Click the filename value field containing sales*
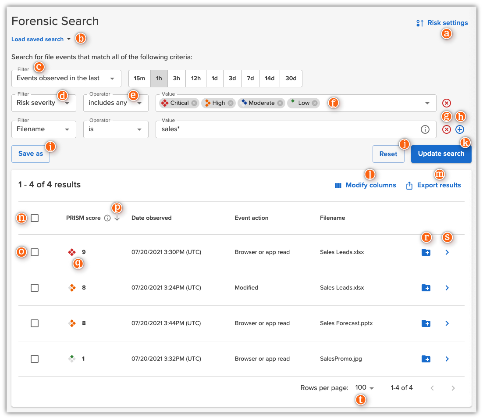Viewport: 483px width, 419px height. pos(285,129)
